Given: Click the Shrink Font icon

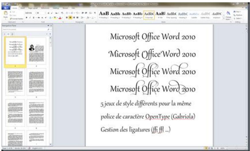Looking at the screenshot, I should pos(52,13).
